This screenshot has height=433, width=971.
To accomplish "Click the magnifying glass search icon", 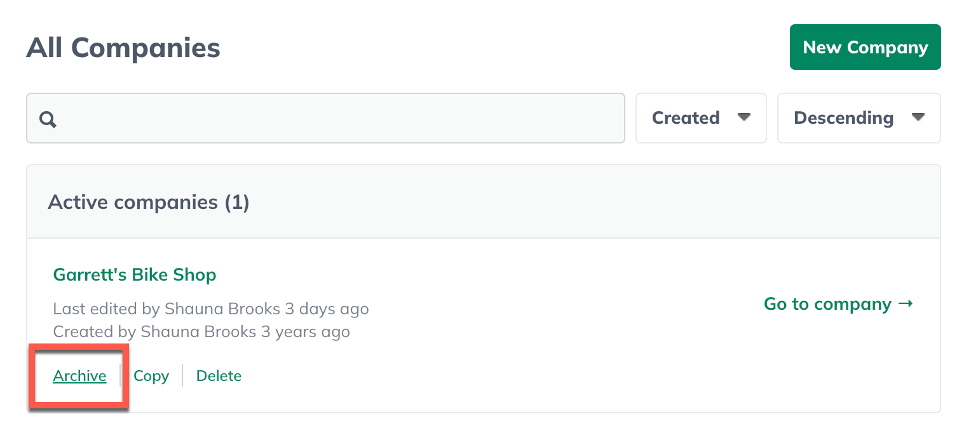I will (48, 119).
